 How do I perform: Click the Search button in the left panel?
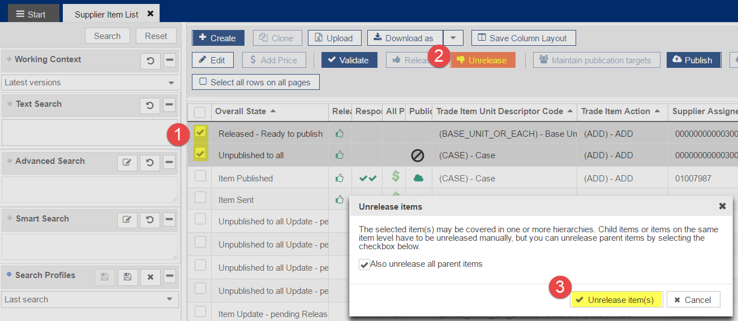pyautogui.click(x=107, y=36)
